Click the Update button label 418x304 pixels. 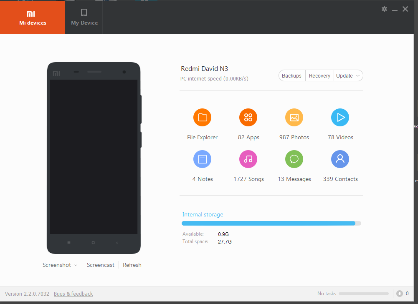click(x=344, y=75)
